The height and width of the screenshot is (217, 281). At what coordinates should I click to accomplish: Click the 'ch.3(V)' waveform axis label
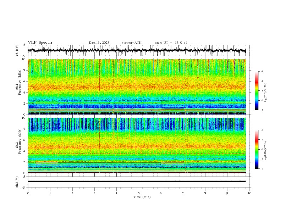(17, 182)
